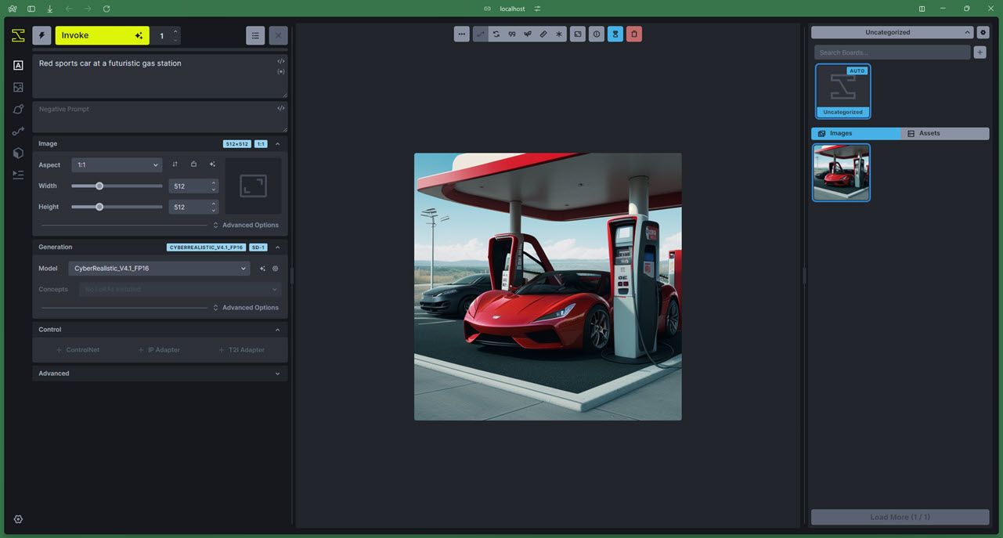Open the Aspect ratio dropdown
Image resolution: width=1003 pixels, height=538 pixels.
point(116,164)
